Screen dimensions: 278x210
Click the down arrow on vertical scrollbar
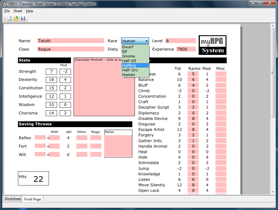[x=272, y=191]
